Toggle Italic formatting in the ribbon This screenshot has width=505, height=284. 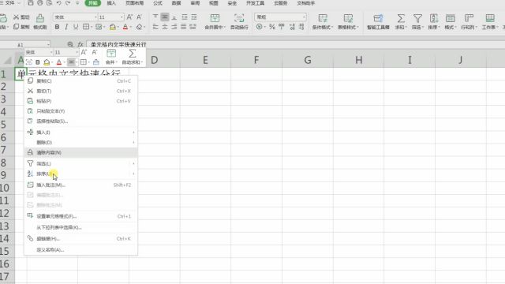(66, 27)
